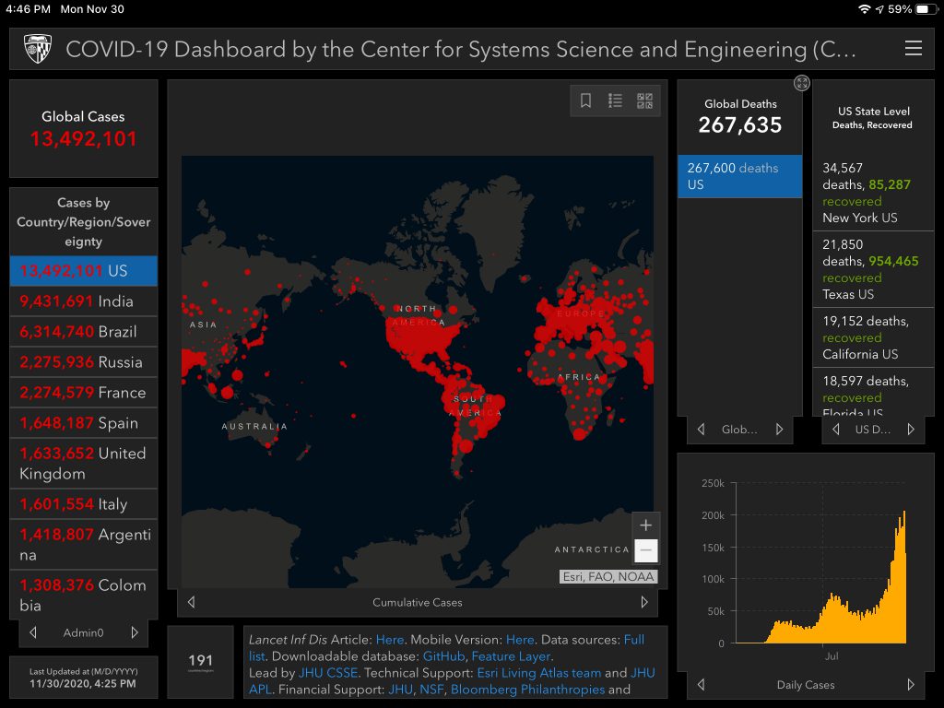This screenshot has width=944, height=708.
Task: Open the hamburger menu in the header
Action: pyautogui.click(x=913, y=49)
